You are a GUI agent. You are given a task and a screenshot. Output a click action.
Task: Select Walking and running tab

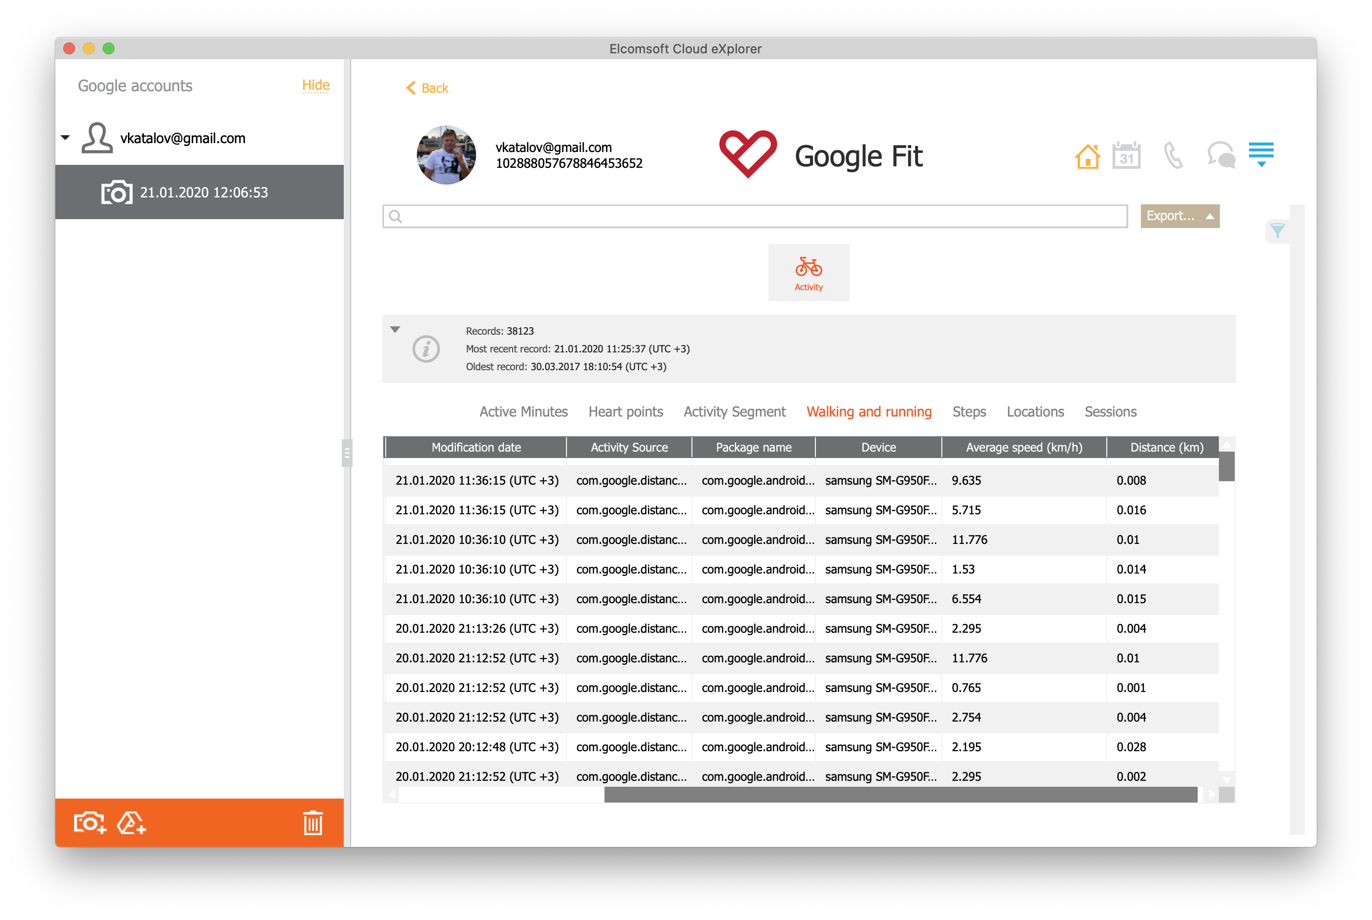click(x=869, y=412)
